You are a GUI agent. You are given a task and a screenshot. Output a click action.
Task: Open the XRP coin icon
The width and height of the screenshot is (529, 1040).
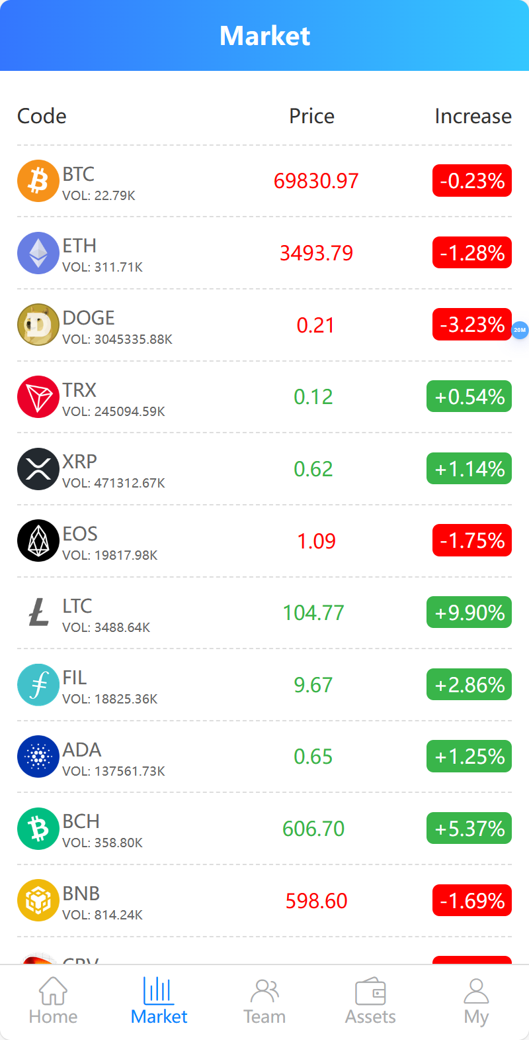(x=38, y=469)
